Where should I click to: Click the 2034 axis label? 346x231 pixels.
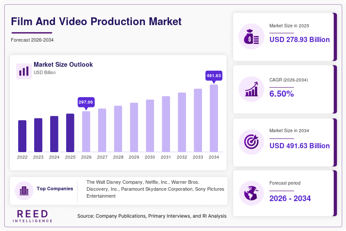coord(214,157)
